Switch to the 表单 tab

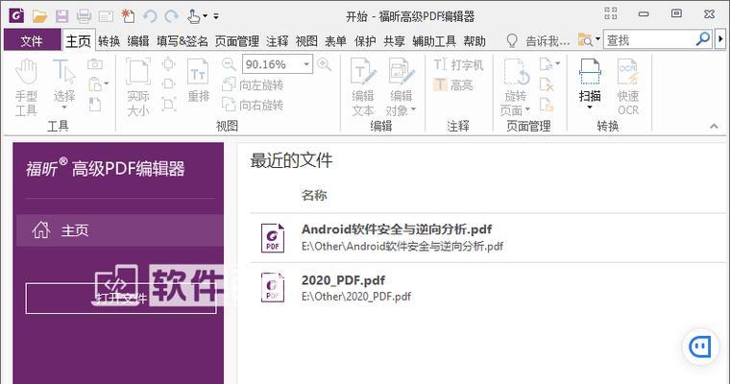point(335,41)
